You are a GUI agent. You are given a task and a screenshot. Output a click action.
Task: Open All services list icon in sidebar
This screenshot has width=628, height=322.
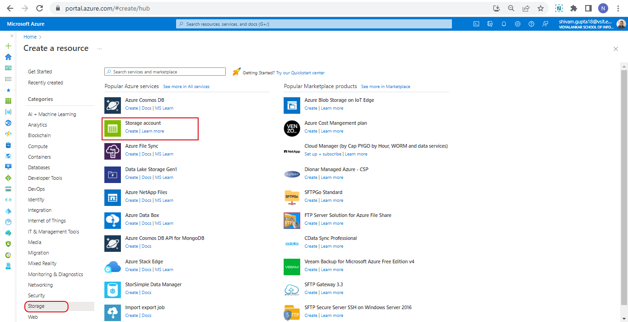point(8,79)
